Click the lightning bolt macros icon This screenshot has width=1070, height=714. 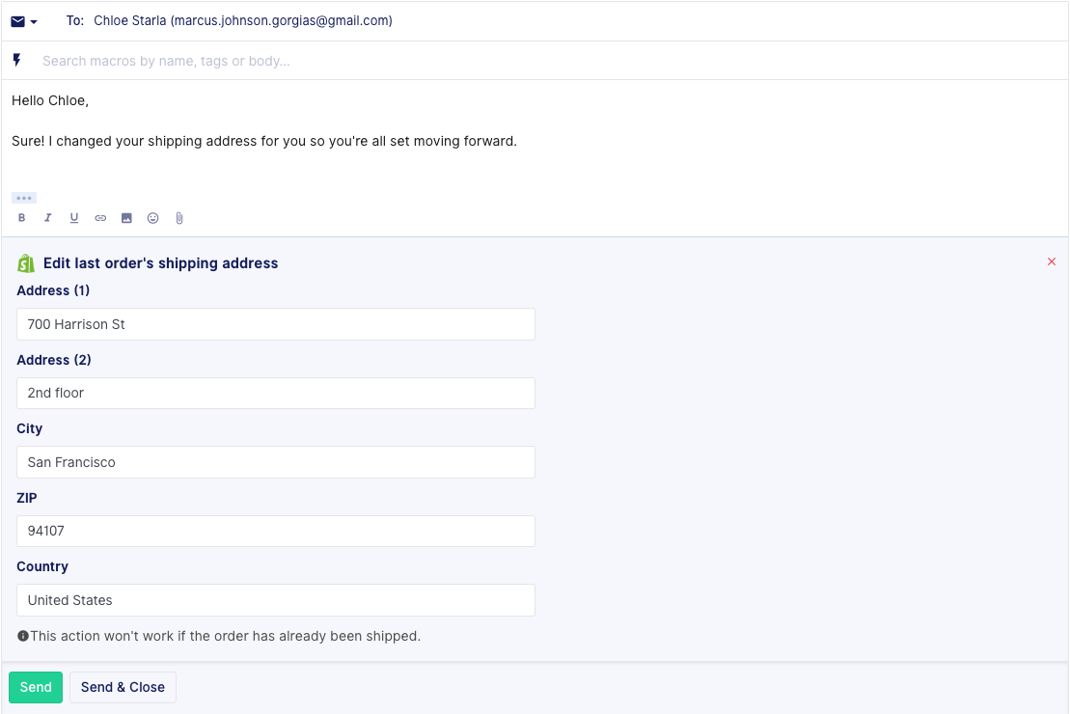tap(17, 60)
